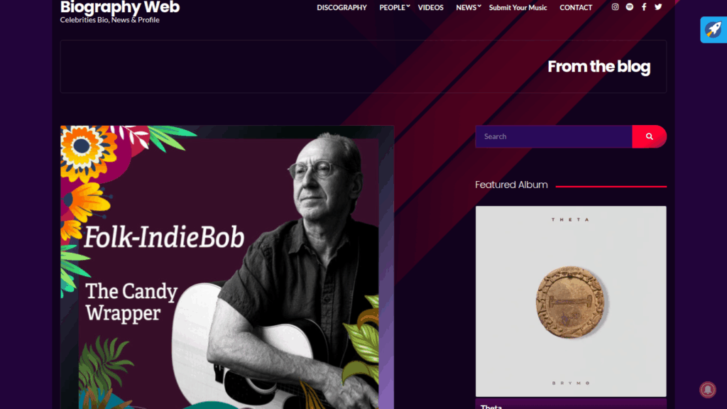Click the blue rocket icon widget

713,30
